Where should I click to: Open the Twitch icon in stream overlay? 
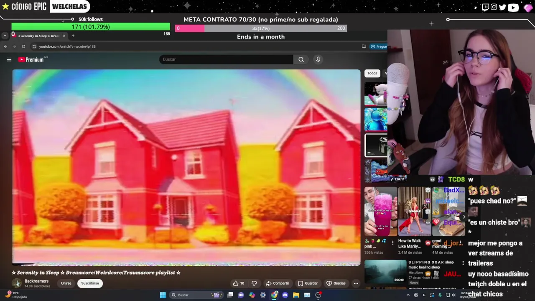485,7
